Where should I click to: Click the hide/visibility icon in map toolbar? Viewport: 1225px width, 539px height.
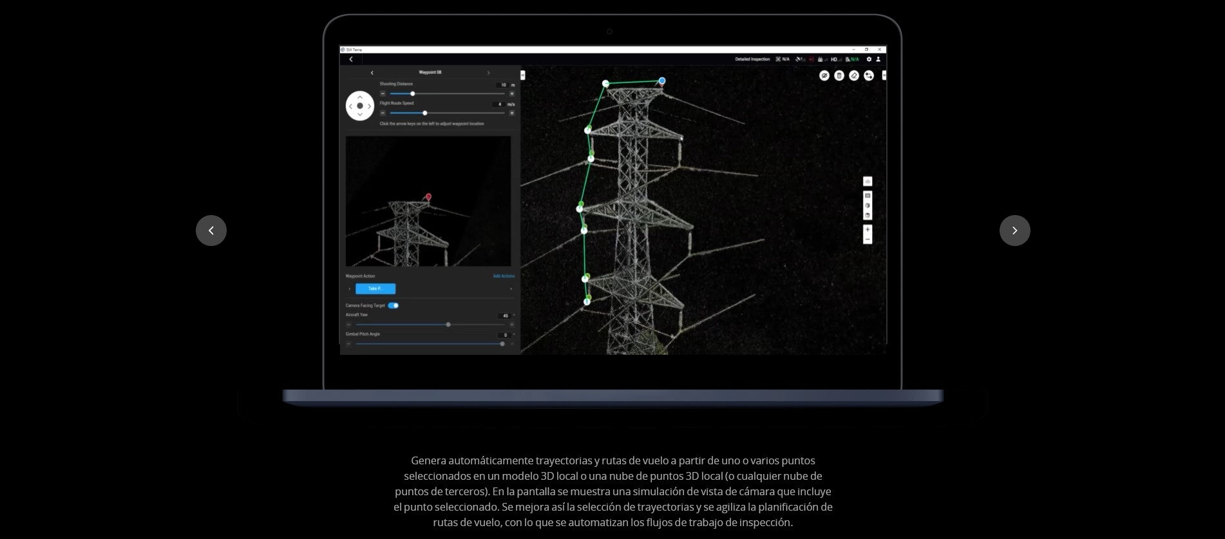(824, 76)
